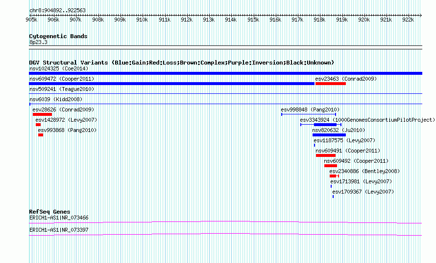Click the 8p23.3 band label

[38, 42]
